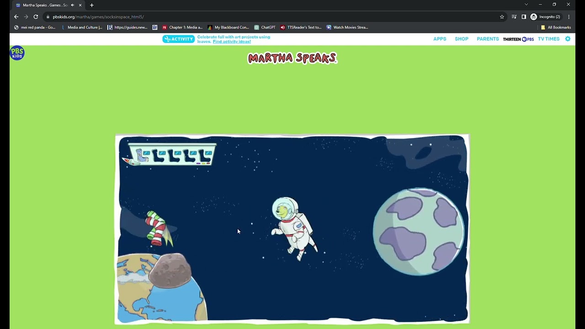Open the TV TIMES menu item
585x329 pixels.
pyautogui.click(x=548, y=39)
